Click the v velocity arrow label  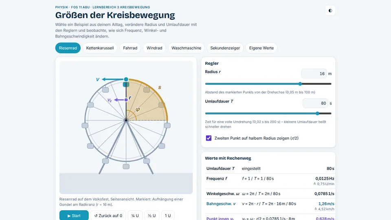[98, 79]
